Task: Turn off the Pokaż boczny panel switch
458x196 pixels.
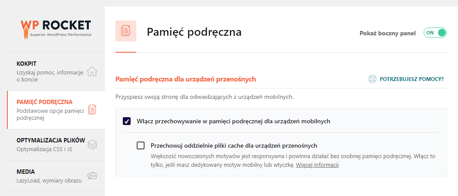Action: [x=435, y=33]
